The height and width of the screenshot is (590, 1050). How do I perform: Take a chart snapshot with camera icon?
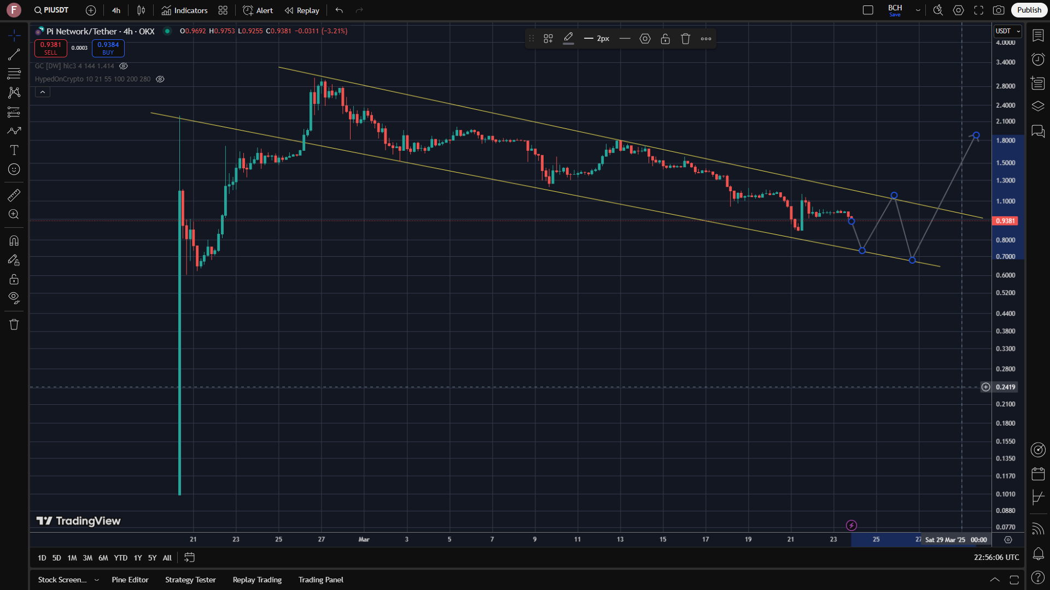[x=999, y=10]
